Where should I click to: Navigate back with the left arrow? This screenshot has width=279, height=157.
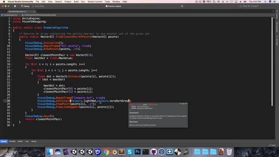click(x=2, y=12)
